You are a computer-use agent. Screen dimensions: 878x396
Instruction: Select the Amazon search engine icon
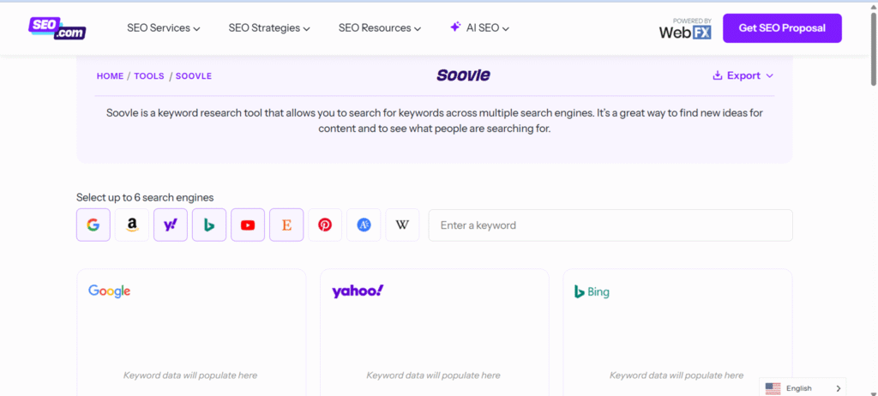tap(132, 225)
